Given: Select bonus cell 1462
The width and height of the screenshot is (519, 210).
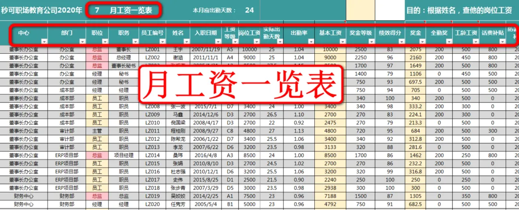Looking at the screenshot, I should pos(415,155).
